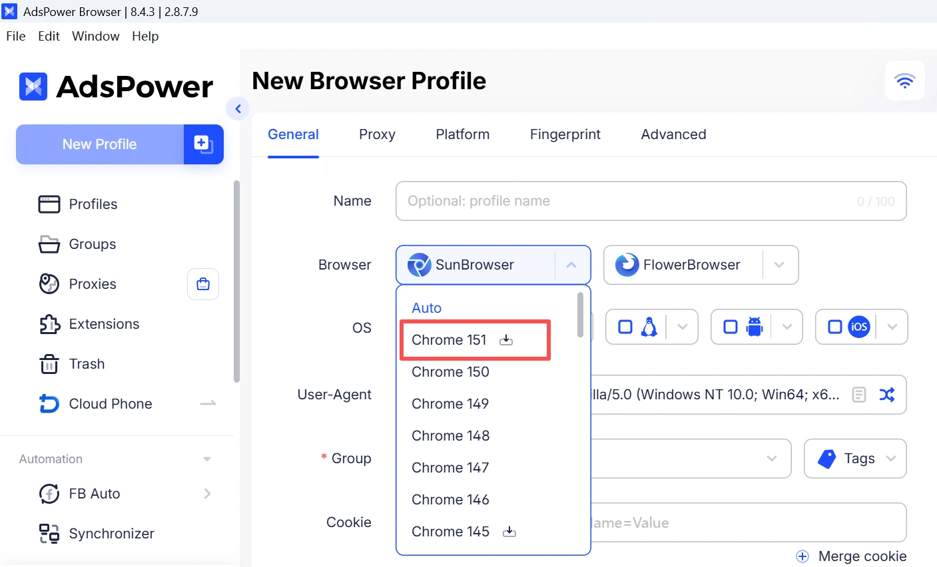The height and width of the screenshot is (567, 937).
Task: Download Chrome 151 kernel icon
Action: (506, 340)
